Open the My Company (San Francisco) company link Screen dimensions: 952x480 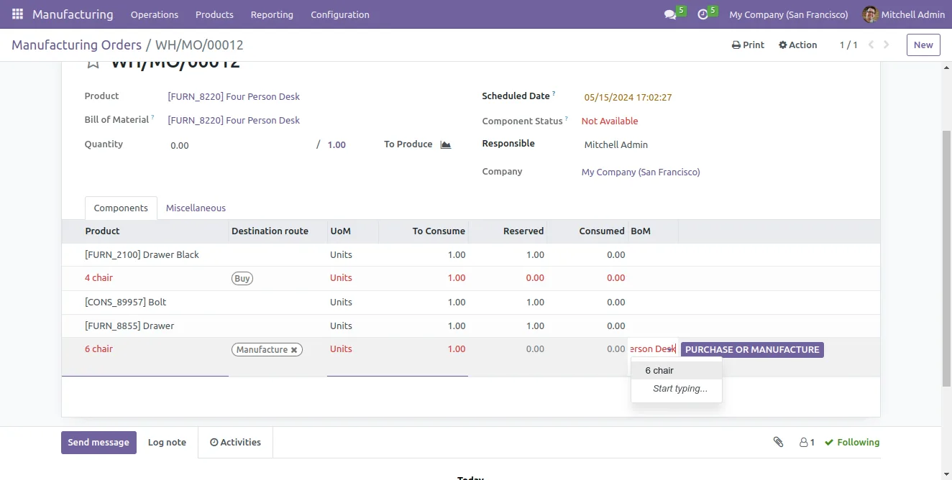click(x=641, y=172)
